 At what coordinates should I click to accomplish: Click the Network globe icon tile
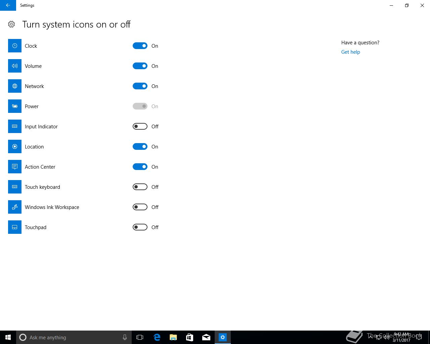[15, 86]
